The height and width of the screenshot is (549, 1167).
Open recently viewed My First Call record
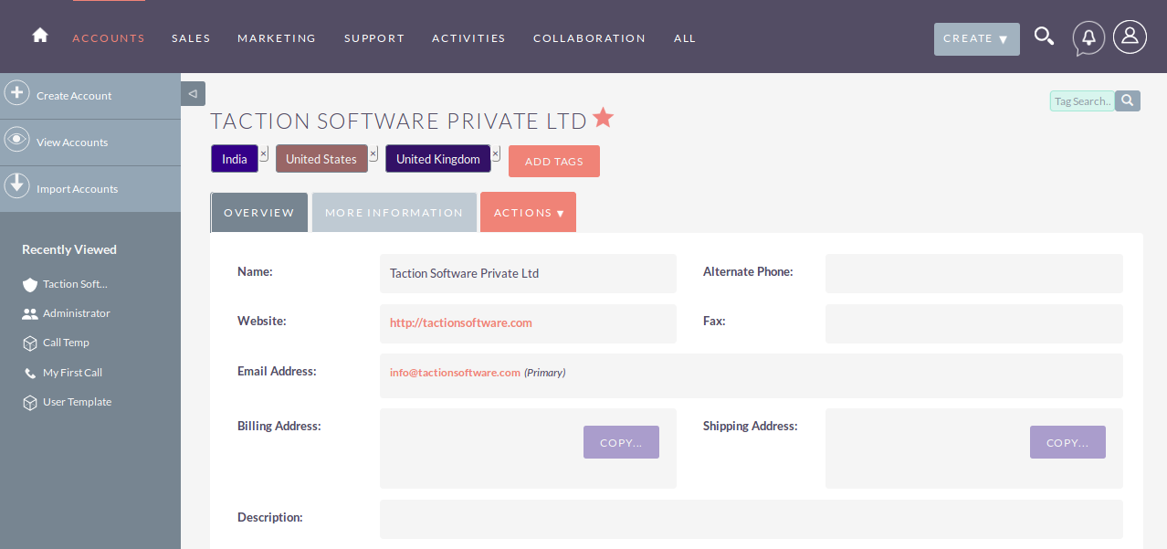tap(72, 373)
